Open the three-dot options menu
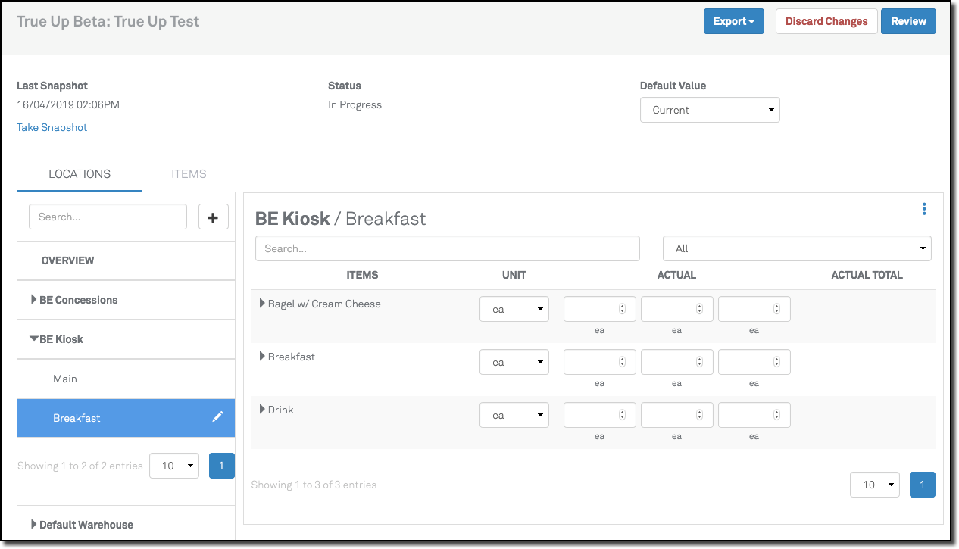Image resolution: width=959 pixels, height=549 pixels. [x=923, y=209]
